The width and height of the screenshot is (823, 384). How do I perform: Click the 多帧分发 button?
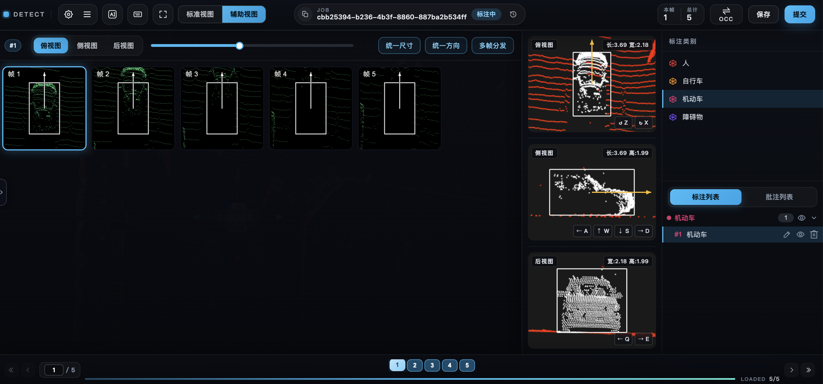492,45
